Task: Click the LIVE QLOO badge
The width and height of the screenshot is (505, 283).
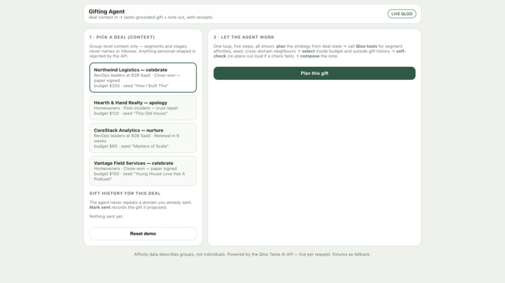Action: 402,14
